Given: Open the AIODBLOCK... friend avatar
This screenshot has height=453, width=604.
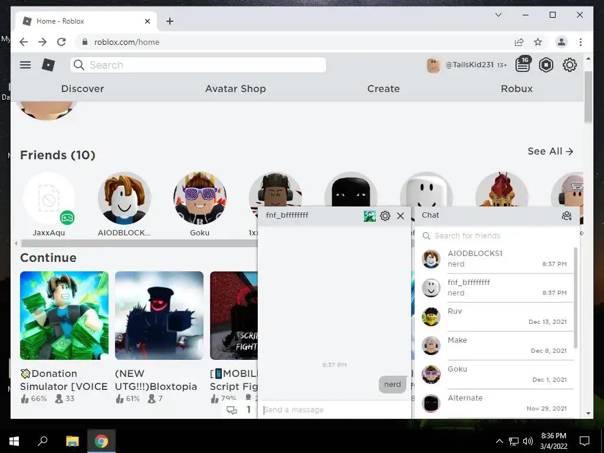Looking at the screenshot, I should (124, 198).
